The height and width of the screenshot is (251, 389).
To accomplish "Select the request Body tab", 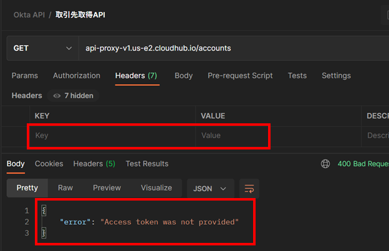I will (183, 75).
